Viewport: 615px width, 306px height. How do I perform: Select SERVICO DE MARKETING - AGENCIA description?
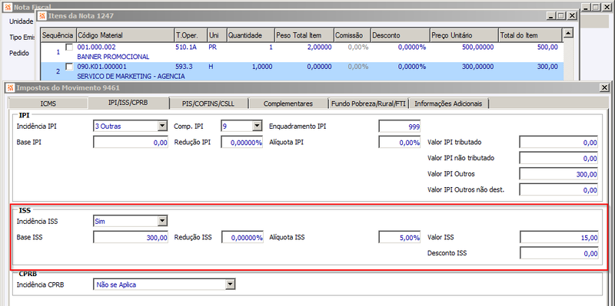point(131,76)
